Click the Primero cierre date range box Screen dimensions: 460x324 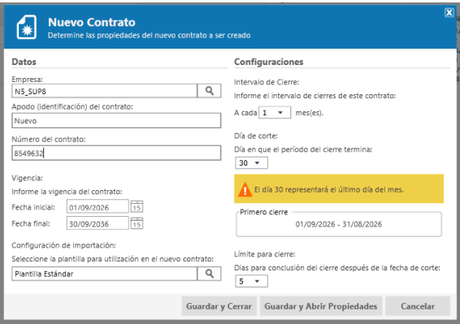tap(339, 224)
